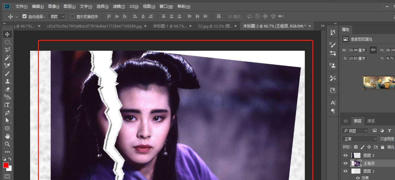This screenshot has height=180, width=395.
Task: Swap foreground and background colors
Action: [10, 159]
